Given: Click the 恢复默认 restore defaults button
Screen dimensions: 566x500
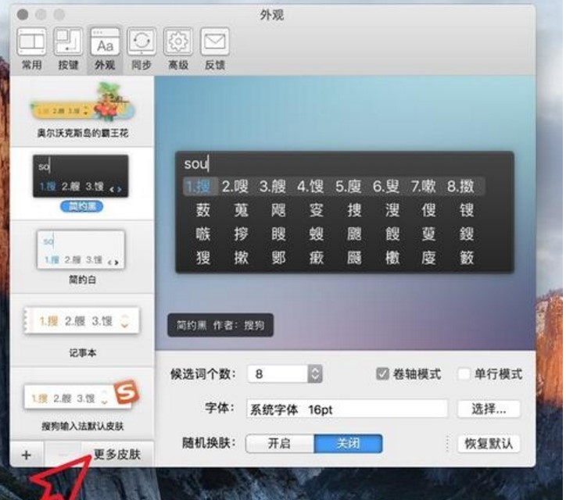Looking at the screenshot, I should point(489,444).
